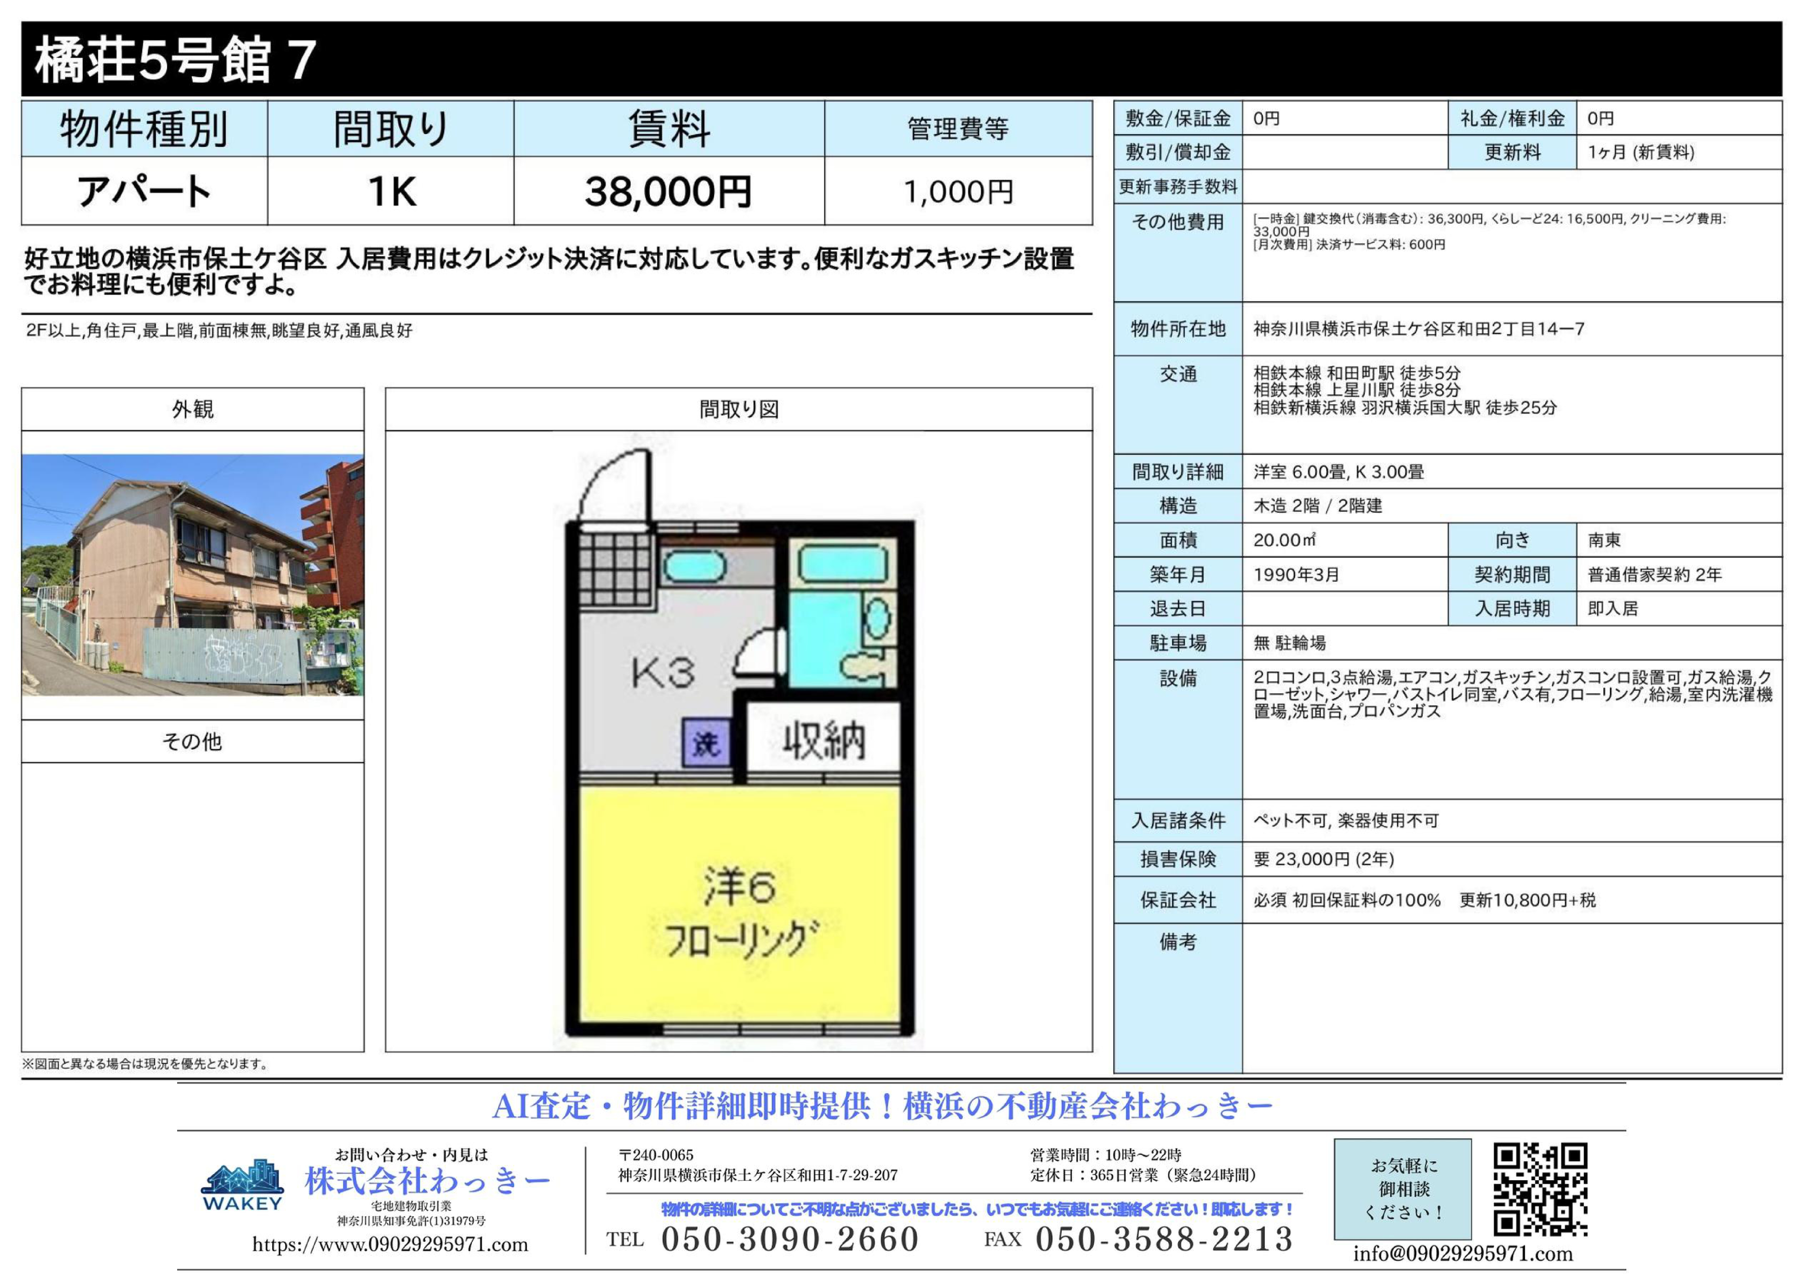
Task: Click the building exterior photo
Action: click(x=193, y=575)
